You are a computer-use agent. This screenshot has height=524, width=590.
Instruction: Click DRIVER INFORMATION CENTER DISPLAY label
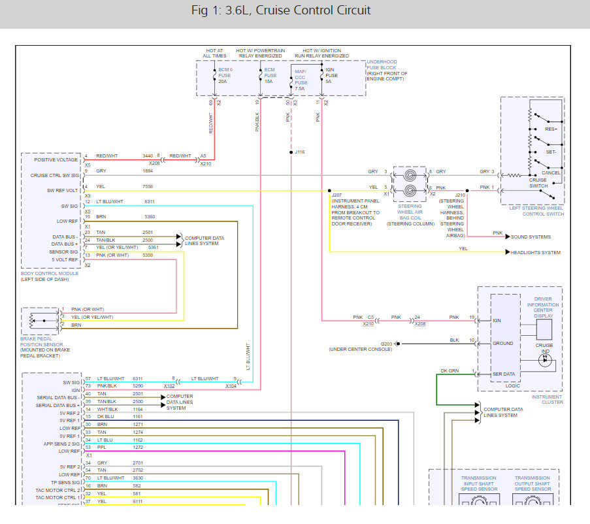pos(543,307)
